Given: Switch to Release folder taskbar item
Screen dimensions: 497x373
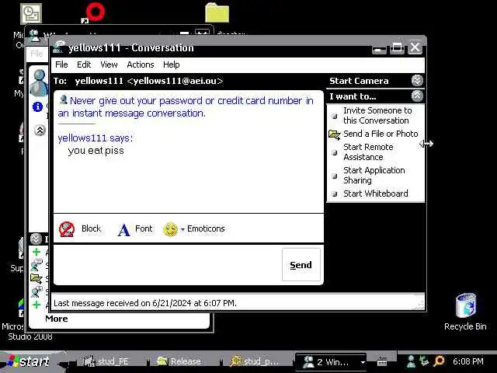Looking at the screenshot, I should coord(179,361).
